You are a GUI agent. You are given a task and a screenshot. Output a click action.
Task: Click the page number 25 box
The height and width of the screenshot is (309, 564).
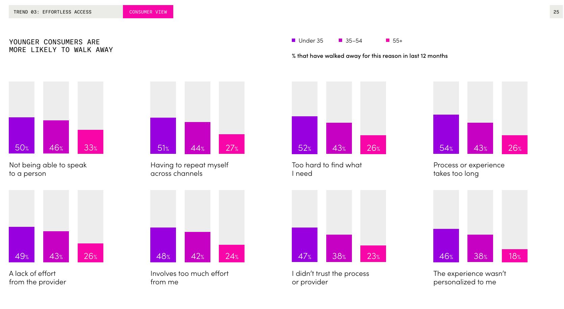pyautogui.click(x=556, y=12)
